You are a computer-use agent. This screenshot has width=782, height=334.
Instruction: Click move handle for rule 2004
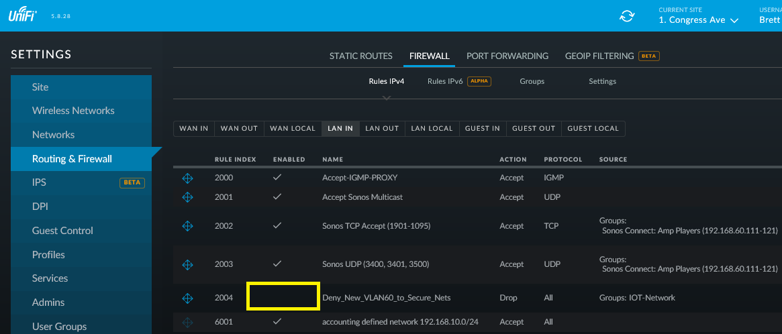tap(187, 298)
